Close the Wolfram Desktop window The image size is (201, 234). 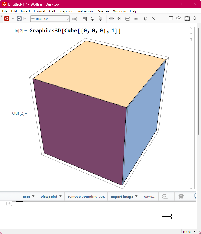[x=195, y=4]
